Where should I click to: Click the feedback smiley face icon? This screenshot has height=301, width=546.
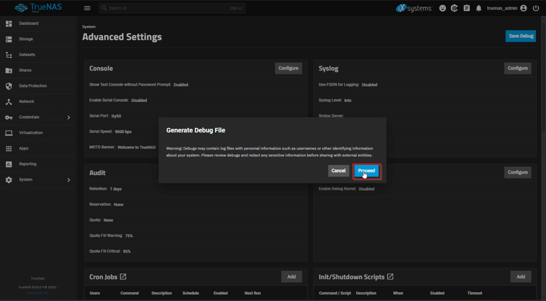point(443,8)
